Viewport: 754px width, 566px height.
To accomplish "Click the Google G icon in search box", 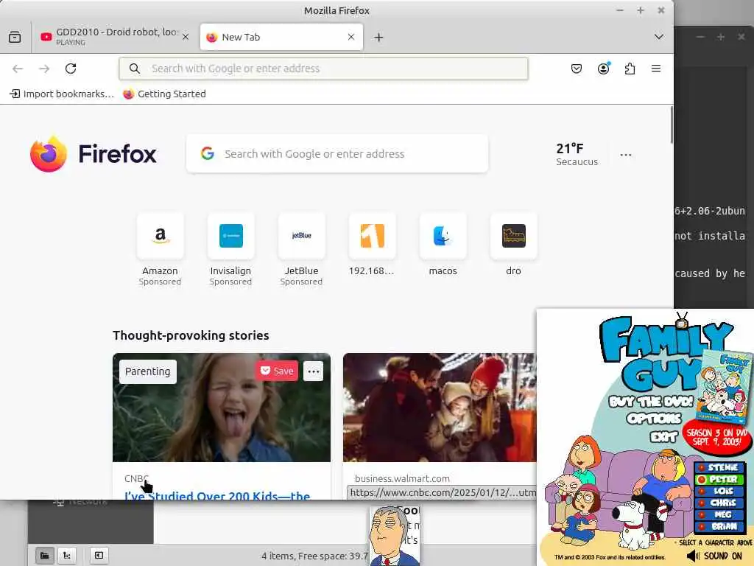I will [208, 153].
